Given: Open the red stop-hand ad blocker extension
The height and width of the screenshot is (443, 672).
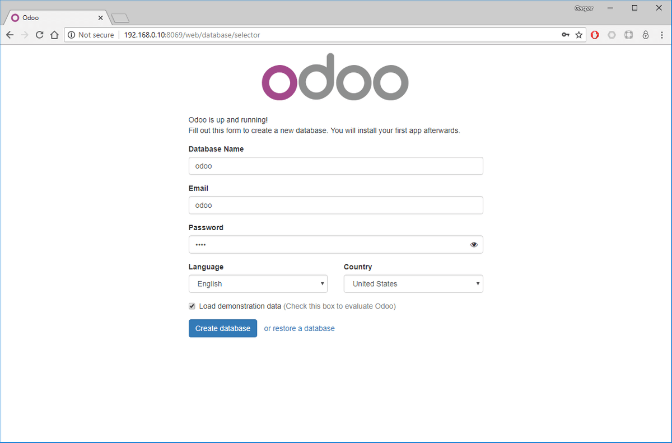Looking at the screenshot, I should pos(595,35).
